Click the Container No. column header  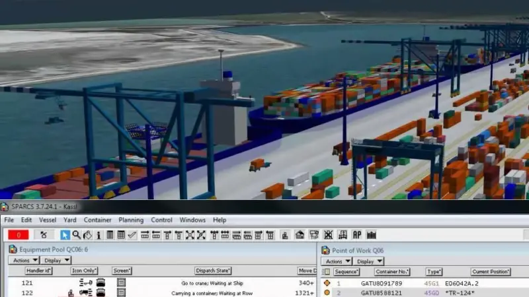click(392, 272)
